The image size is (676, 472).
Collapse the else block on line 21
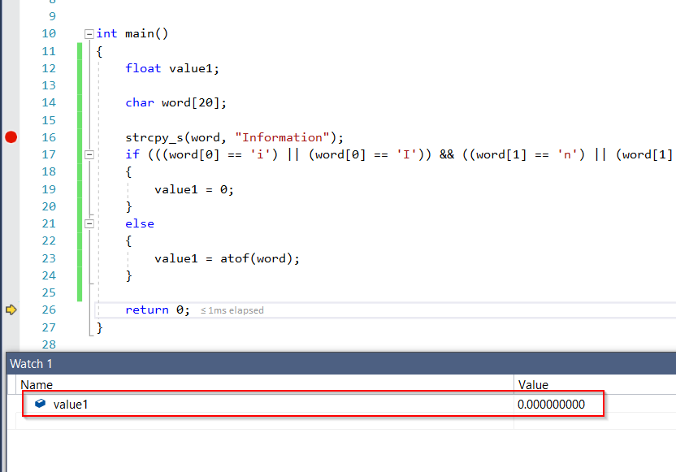coord(89,223)
